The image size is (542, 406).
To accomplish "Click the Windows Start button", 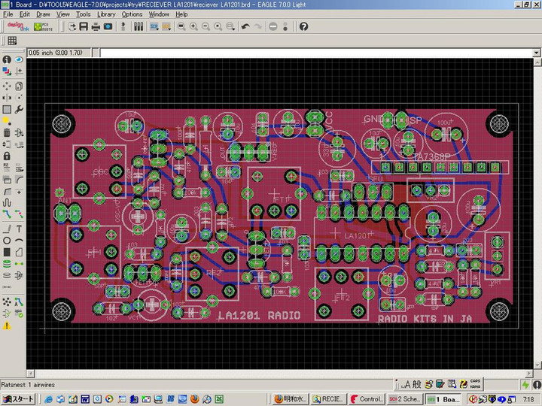I will (18, 399).
